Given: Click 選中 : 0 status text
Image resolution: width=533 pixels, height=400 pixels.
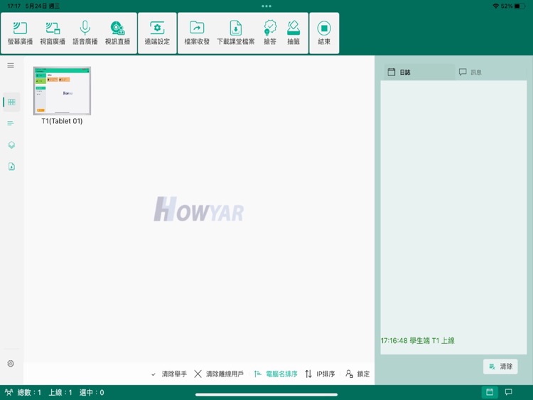Looking at the screenshot, I should point(92,392).
